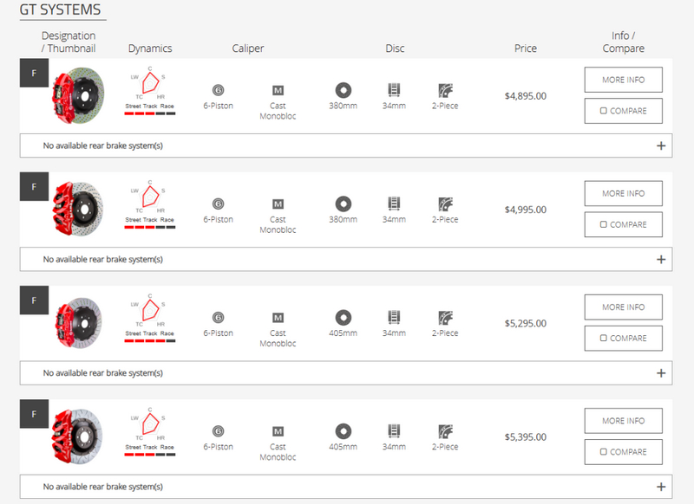This screenshot has height=504, width=694.
Task: Tick Compare checkbox for the $4,895.00 system
Action: (x=604, y=111)
